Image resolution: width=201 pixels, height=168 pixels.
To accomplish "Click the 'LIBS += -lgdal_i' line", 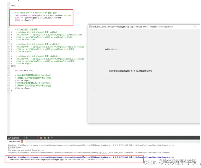I will pos(24,20).
